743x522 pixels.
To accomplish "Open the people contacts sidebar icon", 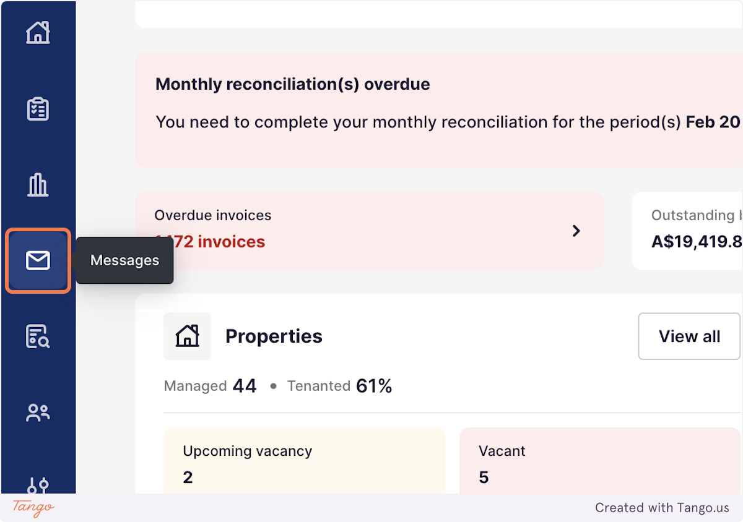I will (38, 413).
